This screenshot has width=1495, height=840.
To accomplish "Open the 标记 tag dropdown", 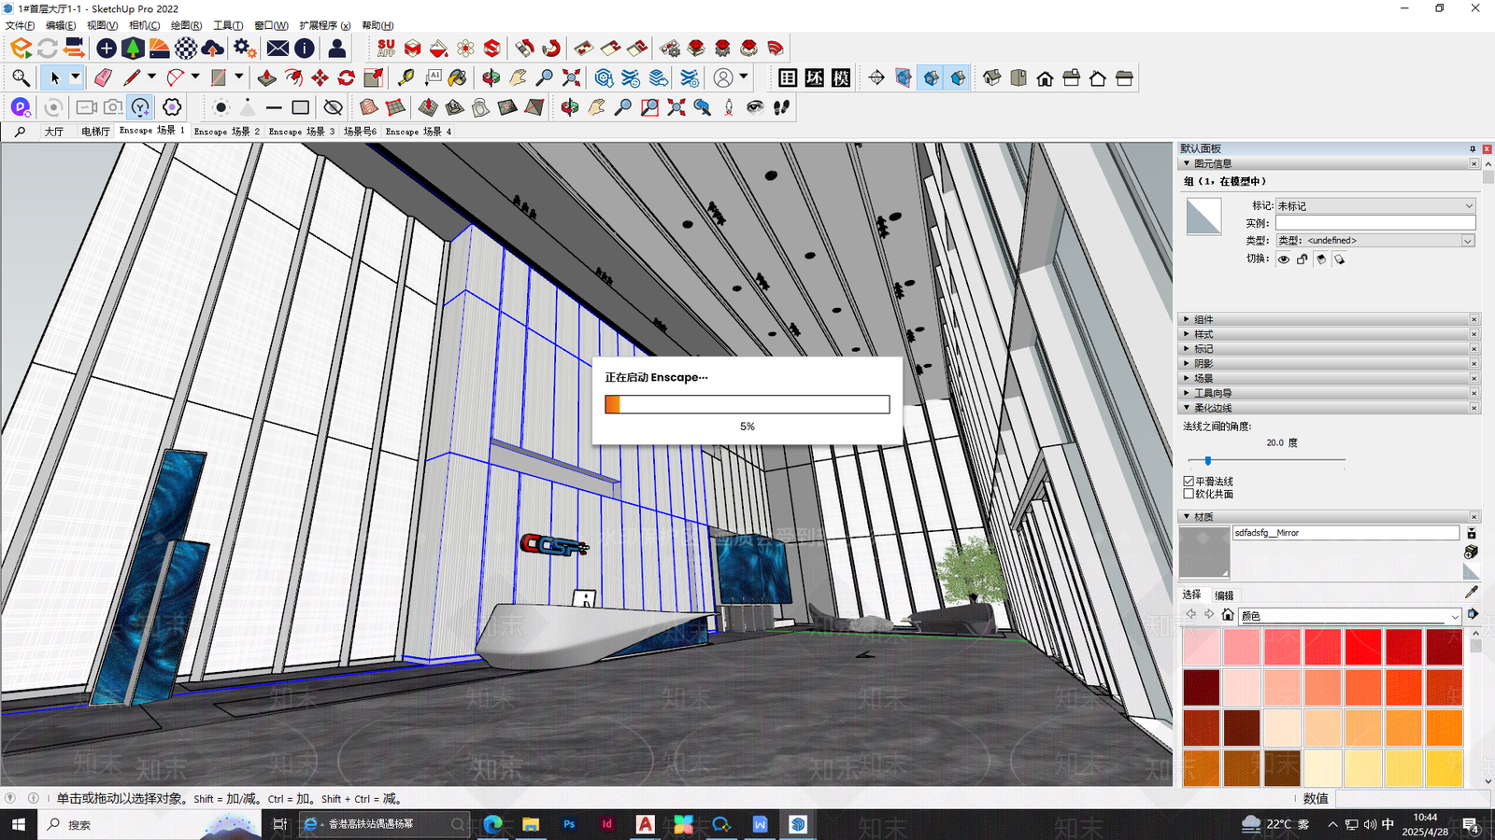I will pos(1375,205).
